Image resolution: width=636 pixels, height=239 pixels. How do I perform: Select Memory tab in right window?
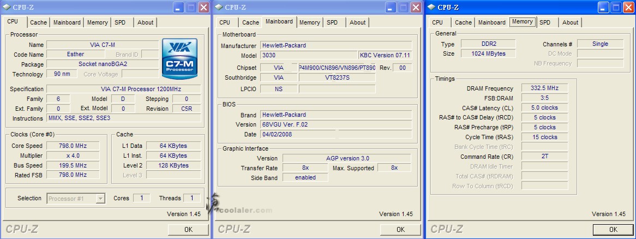click(x=523, y=22)
